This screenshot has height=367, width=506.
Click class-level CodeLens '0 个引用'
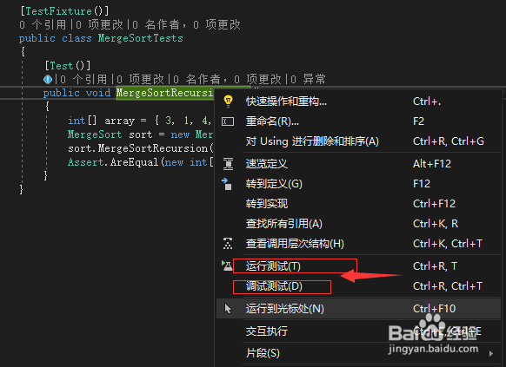pyautogui.click(x=43, y=25)
